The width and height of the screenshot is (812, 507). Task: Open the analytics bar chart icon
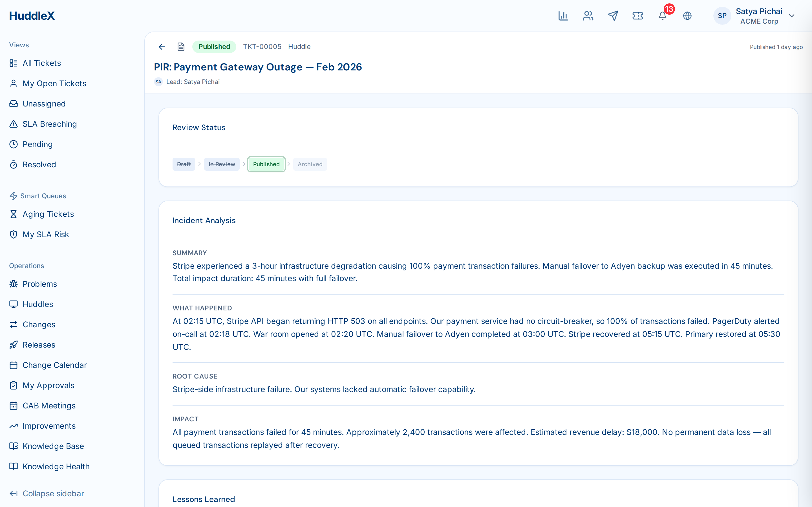[x=563, y=16]
